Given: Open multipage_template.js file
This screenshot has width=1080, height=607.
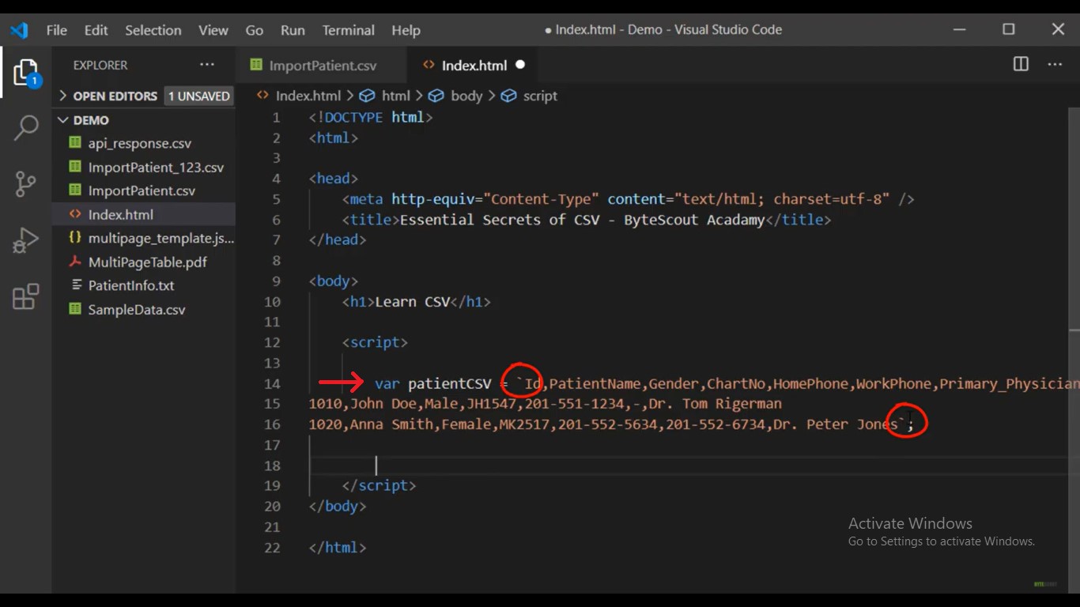Looking at the screenshot, I should pos(160,238).
